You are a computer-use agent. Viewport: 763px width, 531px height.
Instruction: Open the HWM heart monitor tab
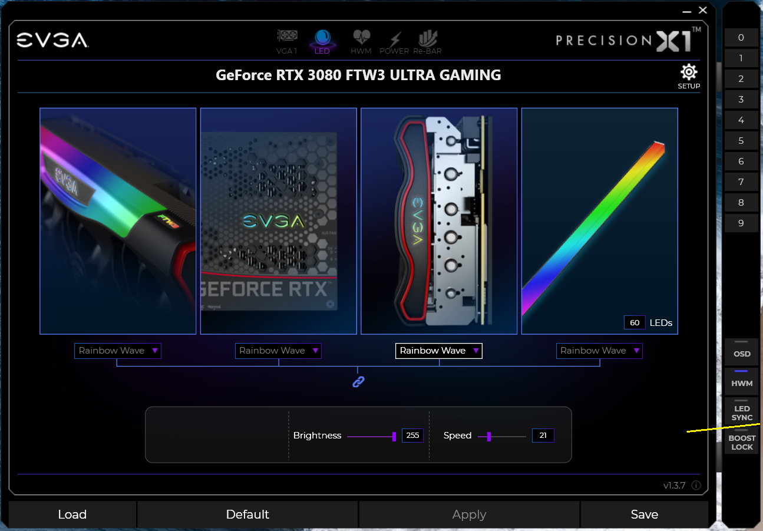pyautogui.click(x=361, y=41)
